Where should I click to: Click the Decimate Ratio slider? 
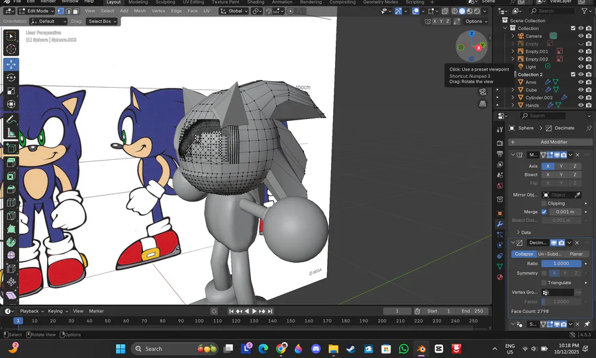(560, 264)
